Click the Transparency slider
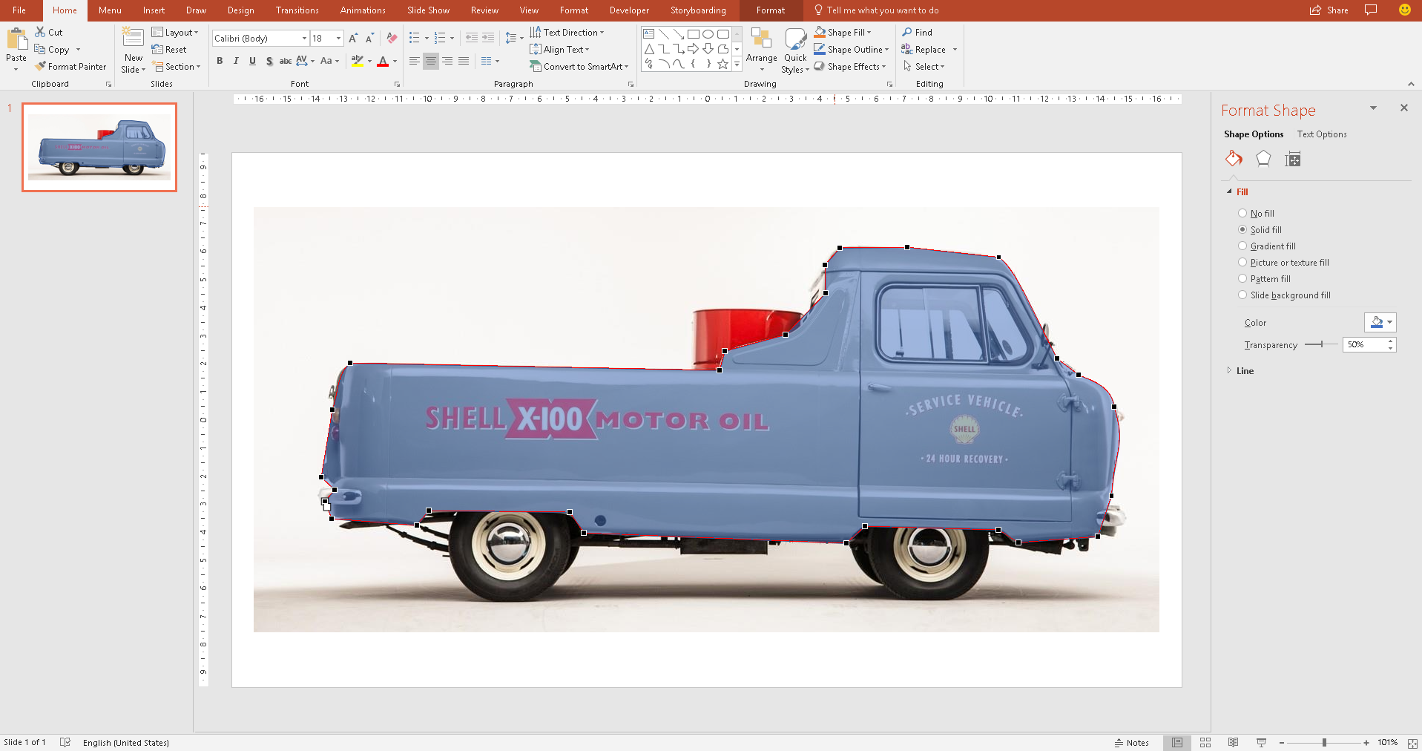This screenshot has width=1422, height=751. coord(1320,344)
